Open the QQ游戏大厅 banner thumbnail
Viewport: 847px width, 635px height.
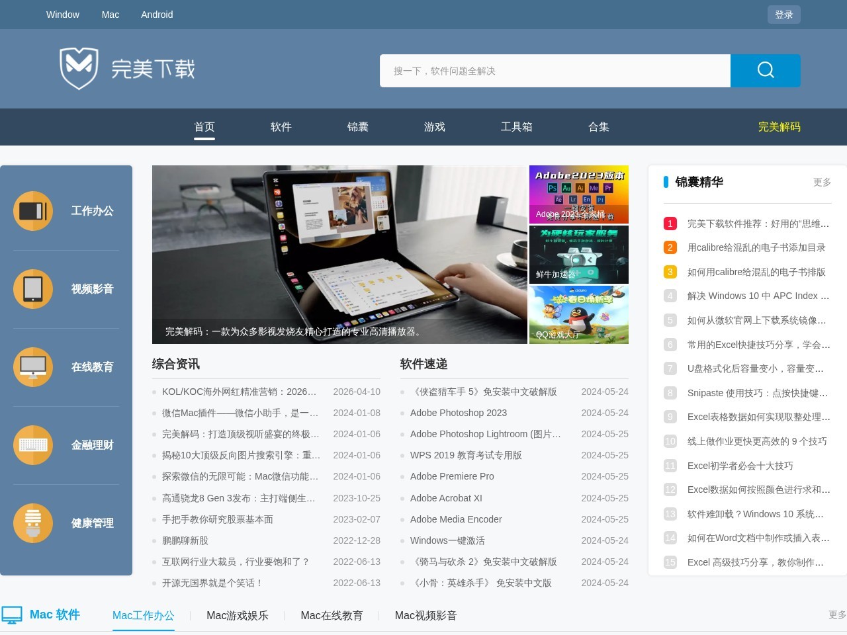point(579,315)
